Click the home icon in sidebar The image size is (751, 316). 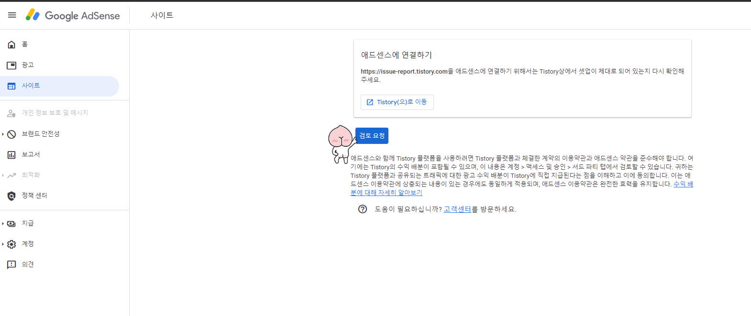[11, 44]
